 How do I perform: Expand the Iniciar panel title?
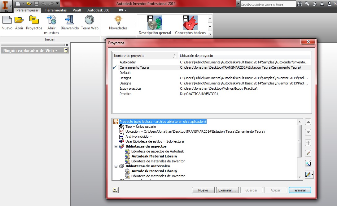[50, 39]
